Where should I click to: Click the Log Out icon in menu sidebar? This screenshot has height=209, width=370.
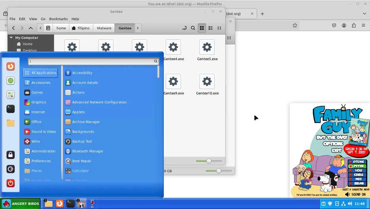(11, 169)
